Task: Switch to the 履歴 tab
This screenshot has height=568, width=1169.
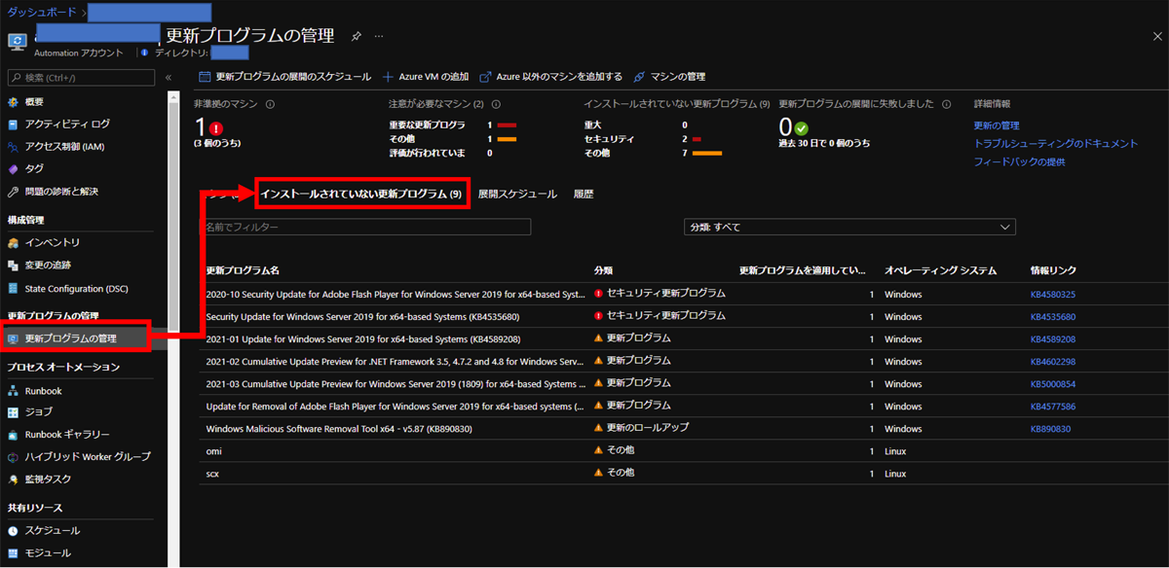Action: pyautogui.click(x=584, y=195)
